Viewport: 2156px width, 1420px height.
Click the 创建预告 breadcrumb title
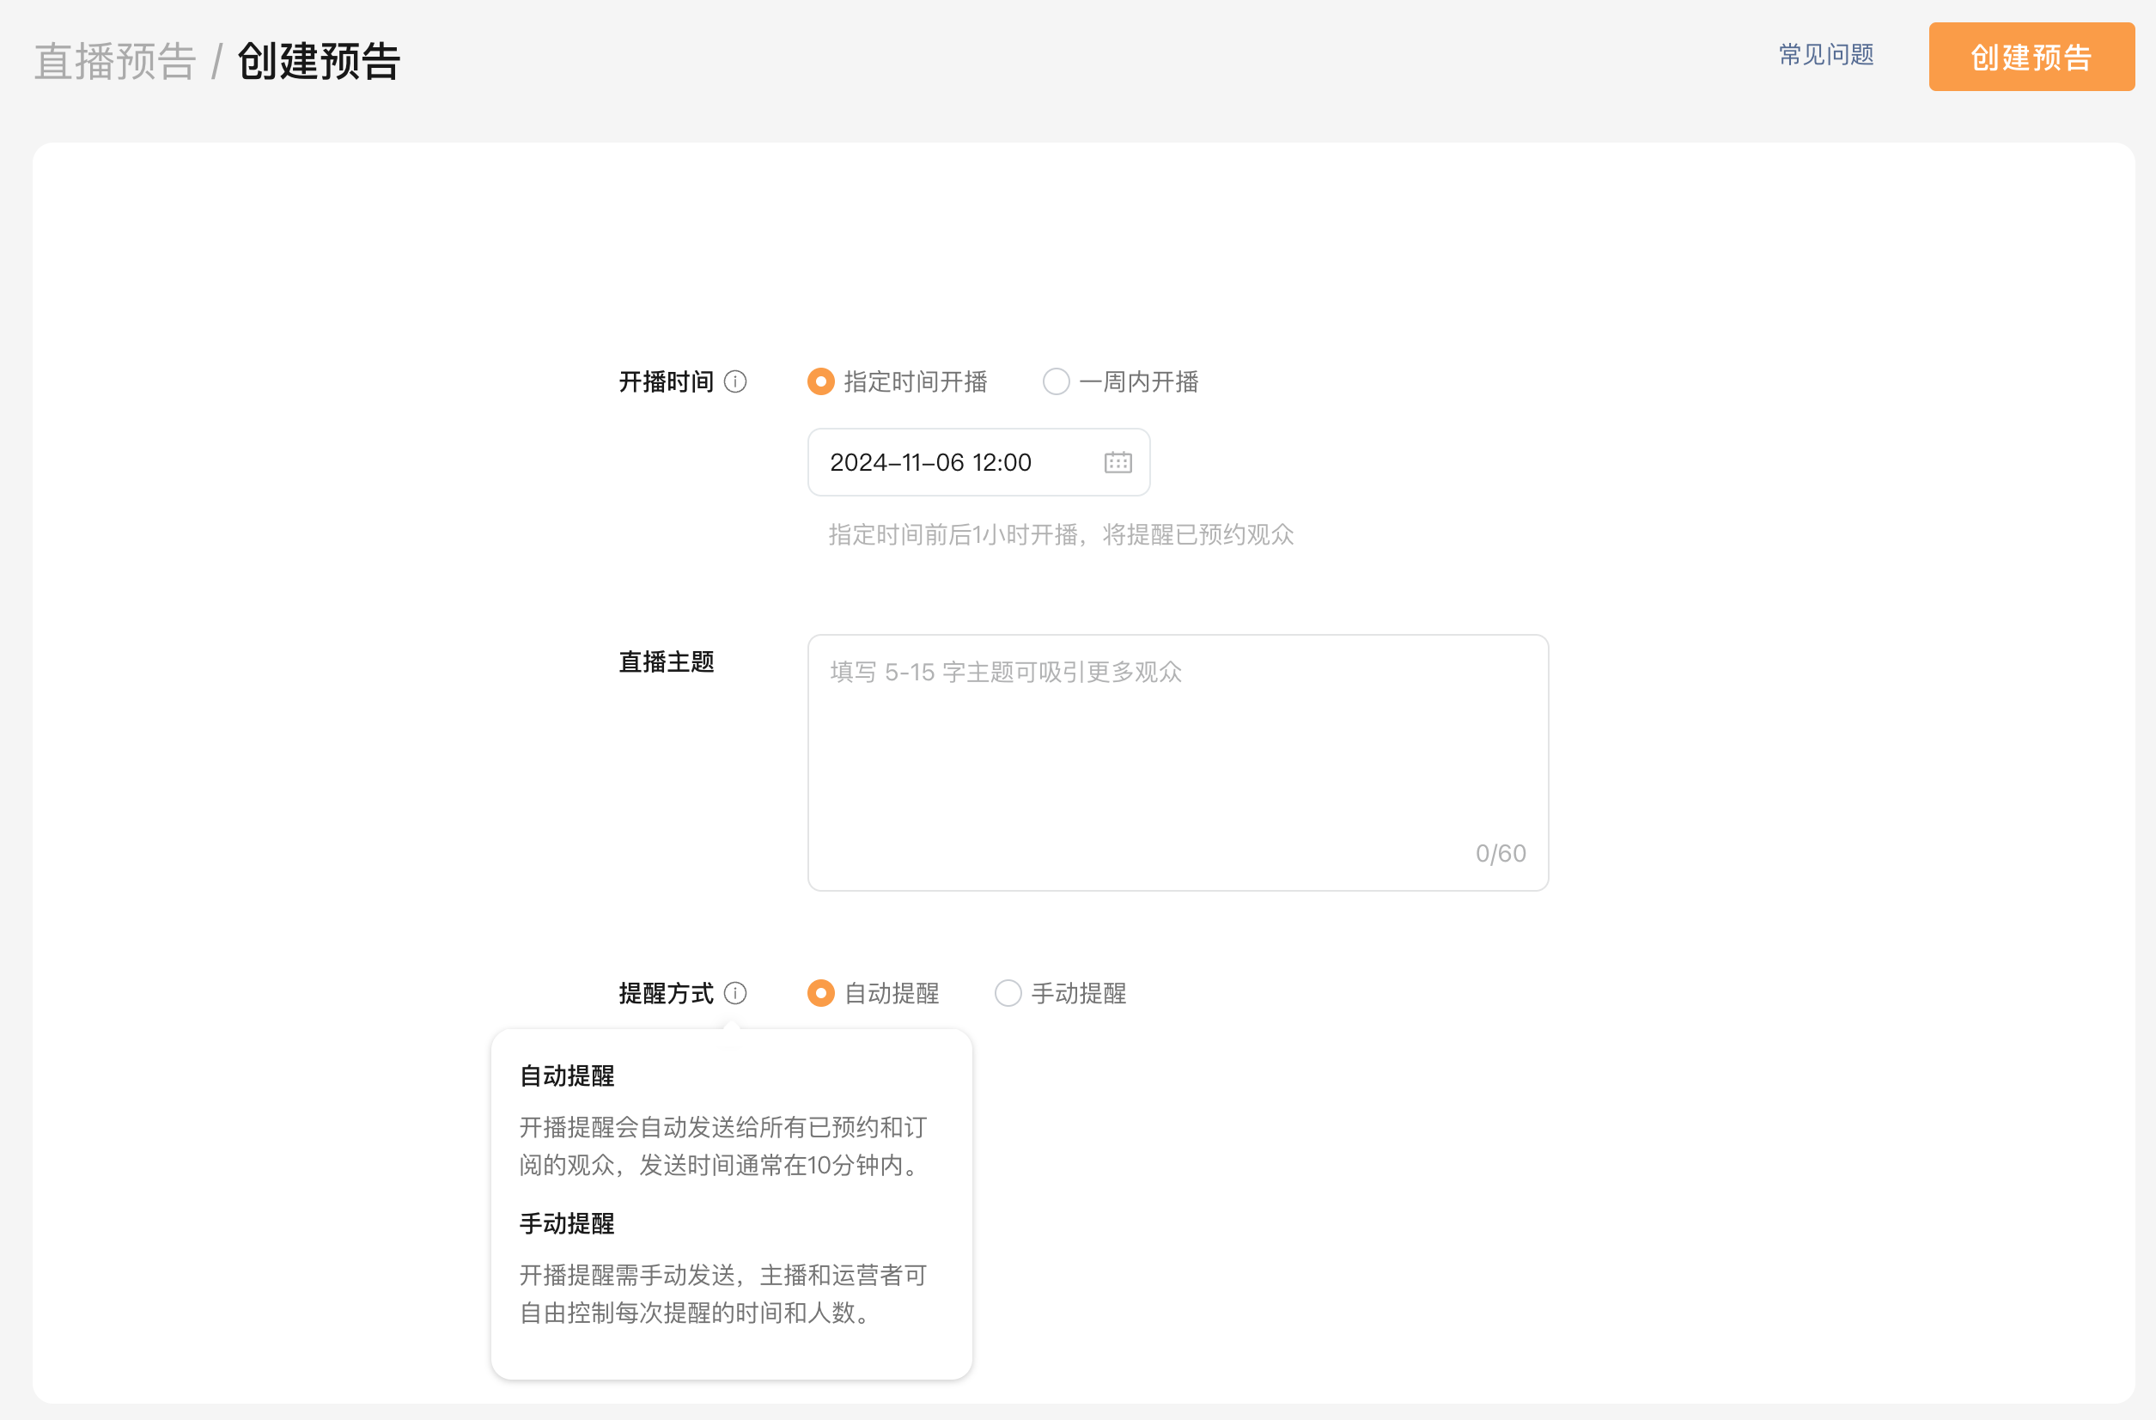click(318, 61)
